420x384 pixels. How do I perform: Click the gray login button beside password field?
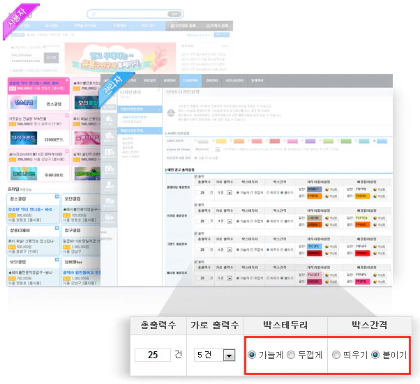pyautogui.click(x=51, y=58)
